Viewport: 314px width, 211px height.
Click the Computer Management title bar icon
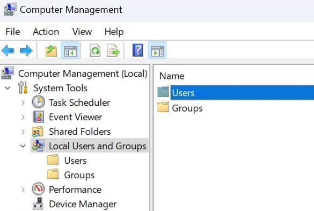(10, 10)
